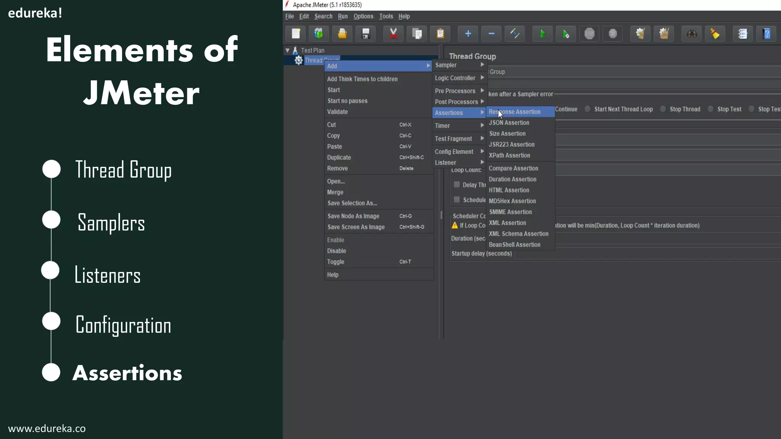Click the Stop test icon
Image resolution: width=781 pixels, height=439 pixels.
[x=590, y=34]
